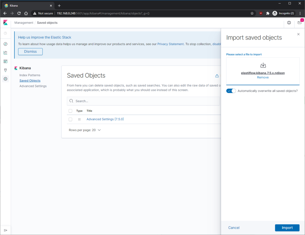The width and height of the screenshot is (305, 235).
Task: Click Cancel in the import flyout
Action: tap(234, 228)
